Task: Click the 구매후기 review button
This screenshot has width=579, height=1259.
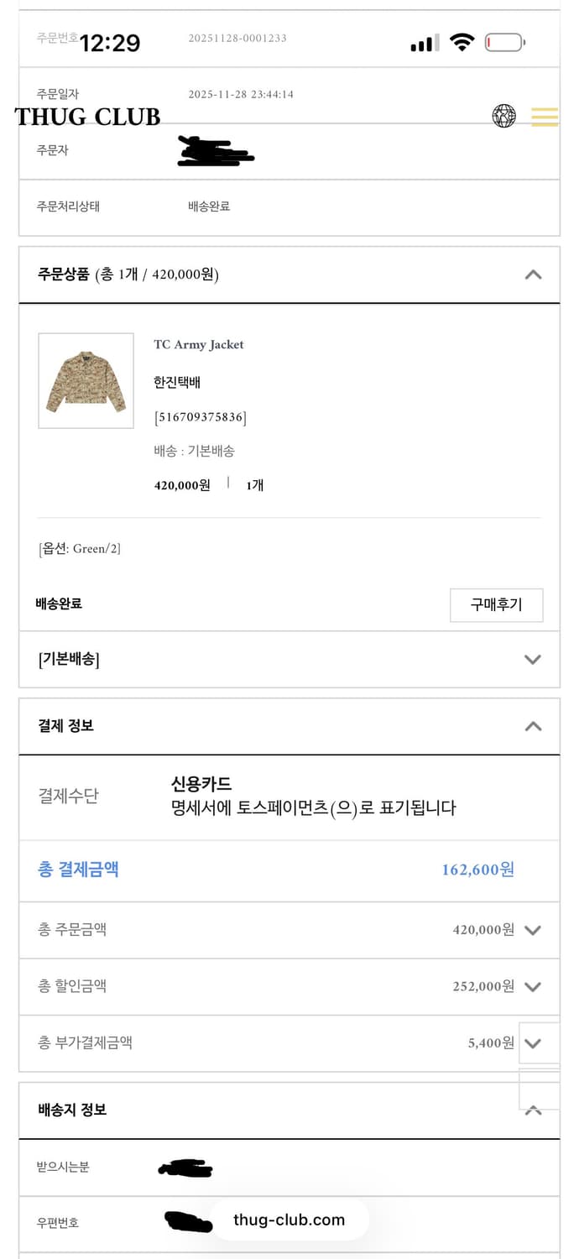Action: point(496,604)
